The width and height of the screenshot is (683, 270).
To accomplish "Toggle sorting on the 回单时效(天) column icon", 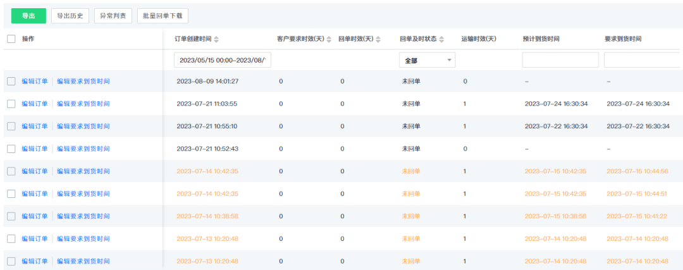I will click(x=378, y=39).
